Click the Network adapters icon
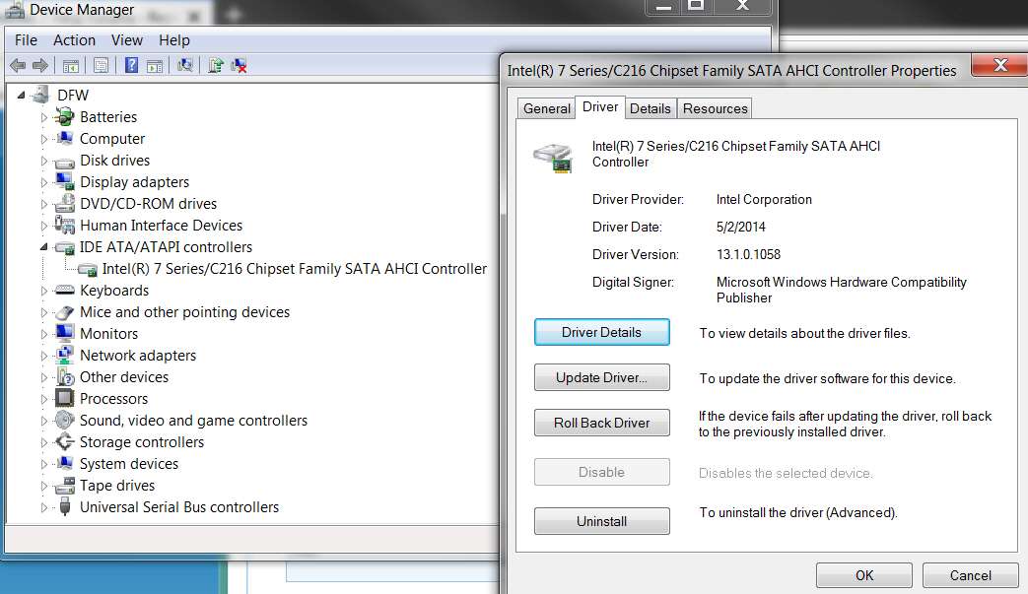The image size is (1028, 594). 64,355
